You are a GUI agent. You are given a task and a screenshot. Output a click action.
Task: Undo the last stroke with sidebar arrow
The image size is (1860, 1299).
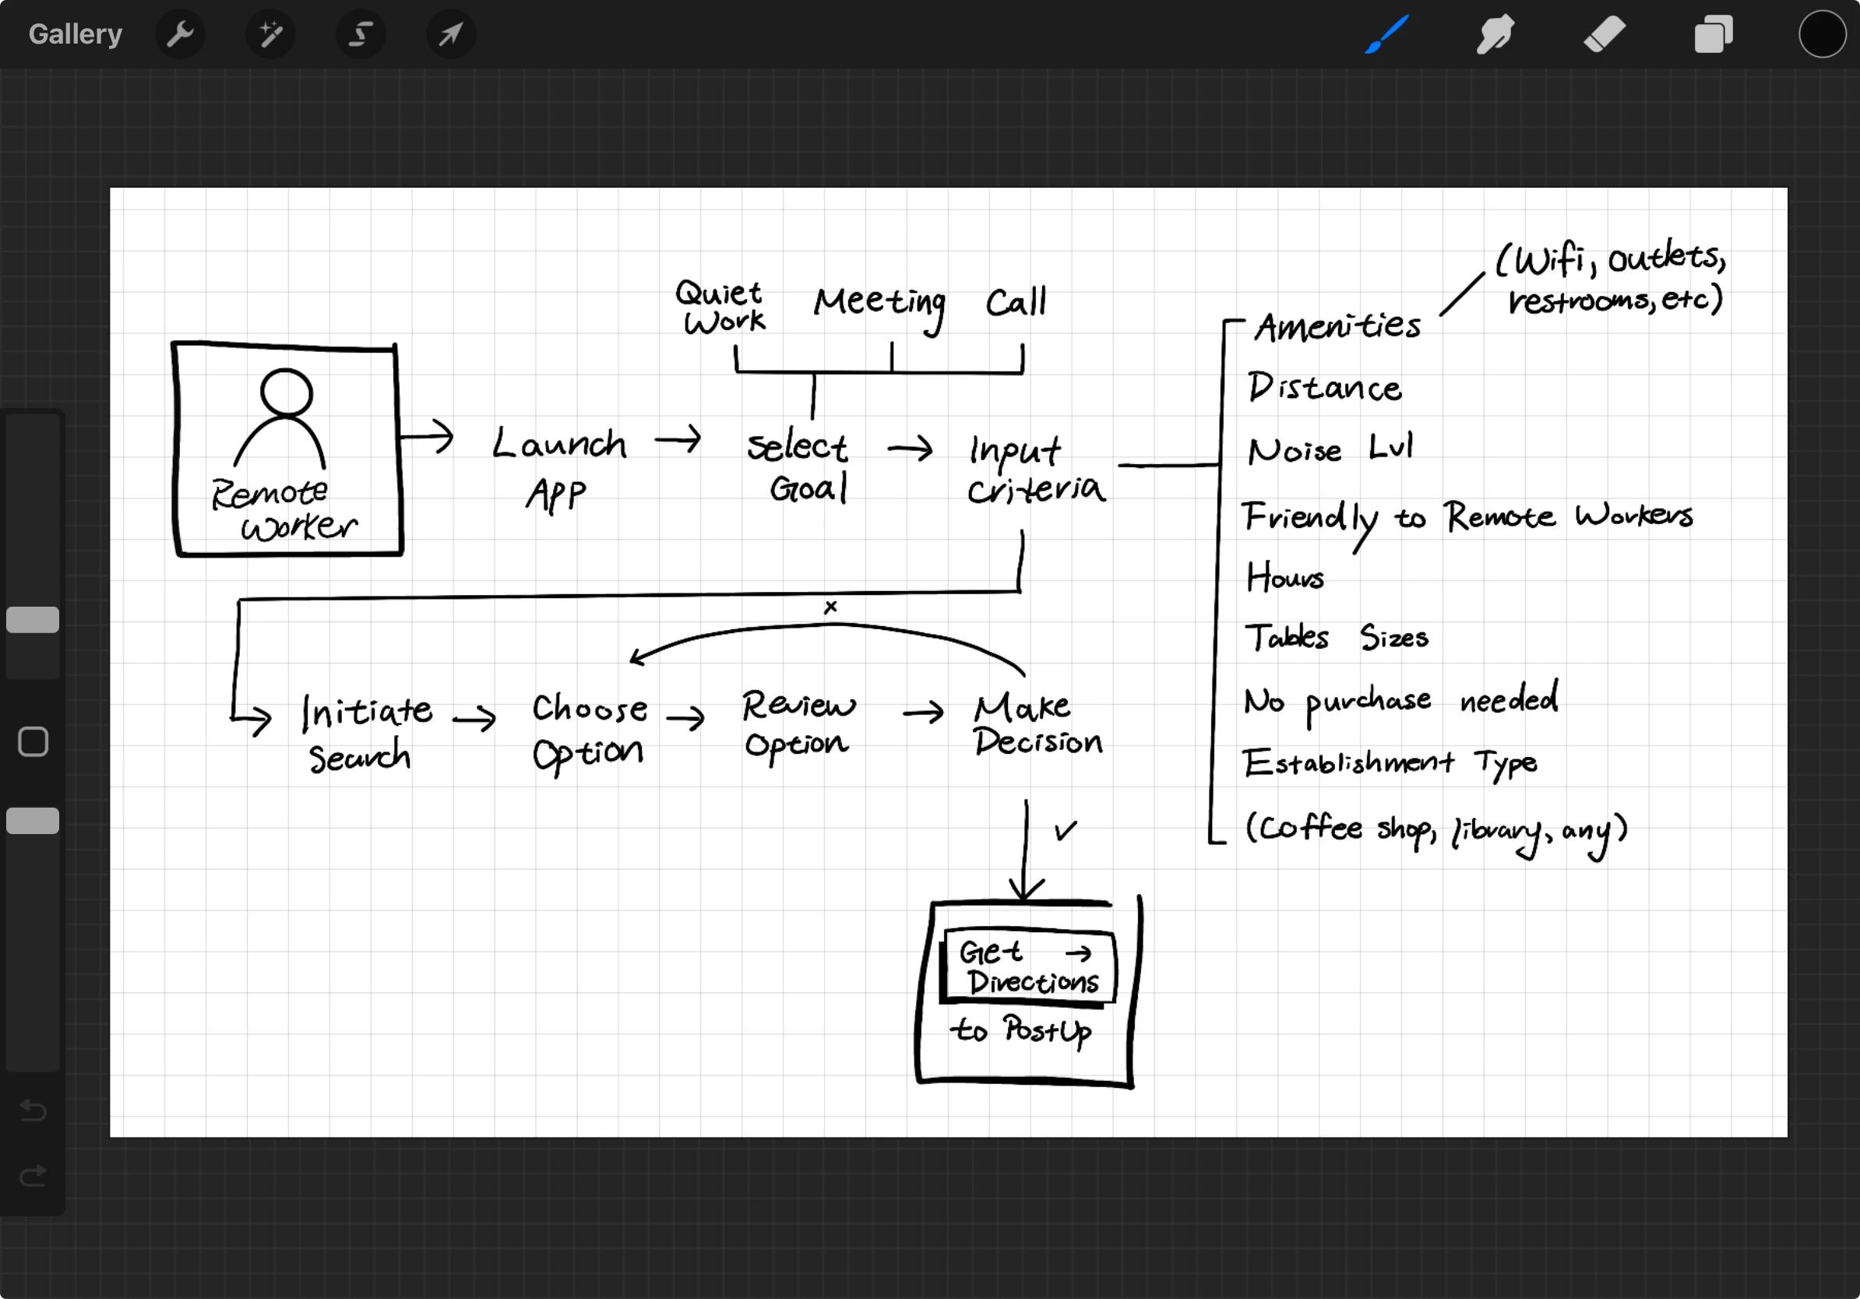[33, 1110]
